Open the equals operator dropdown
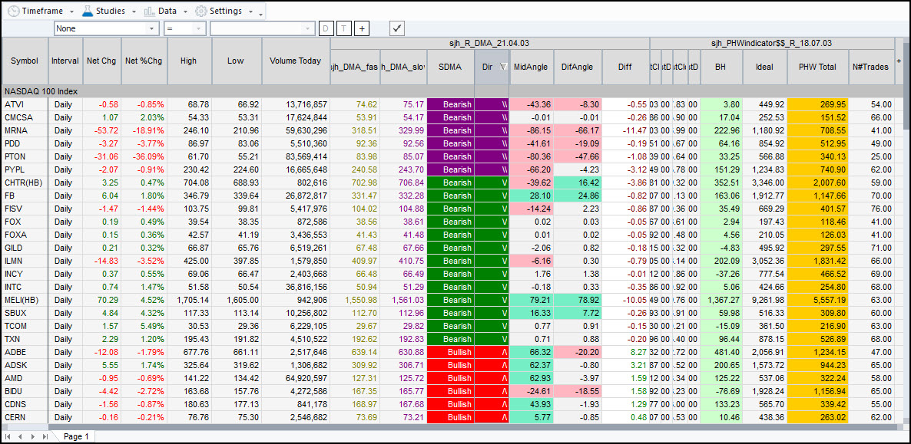 199,28
